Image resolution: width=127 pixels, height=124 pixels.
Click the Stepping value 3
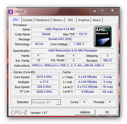point(108,55)
